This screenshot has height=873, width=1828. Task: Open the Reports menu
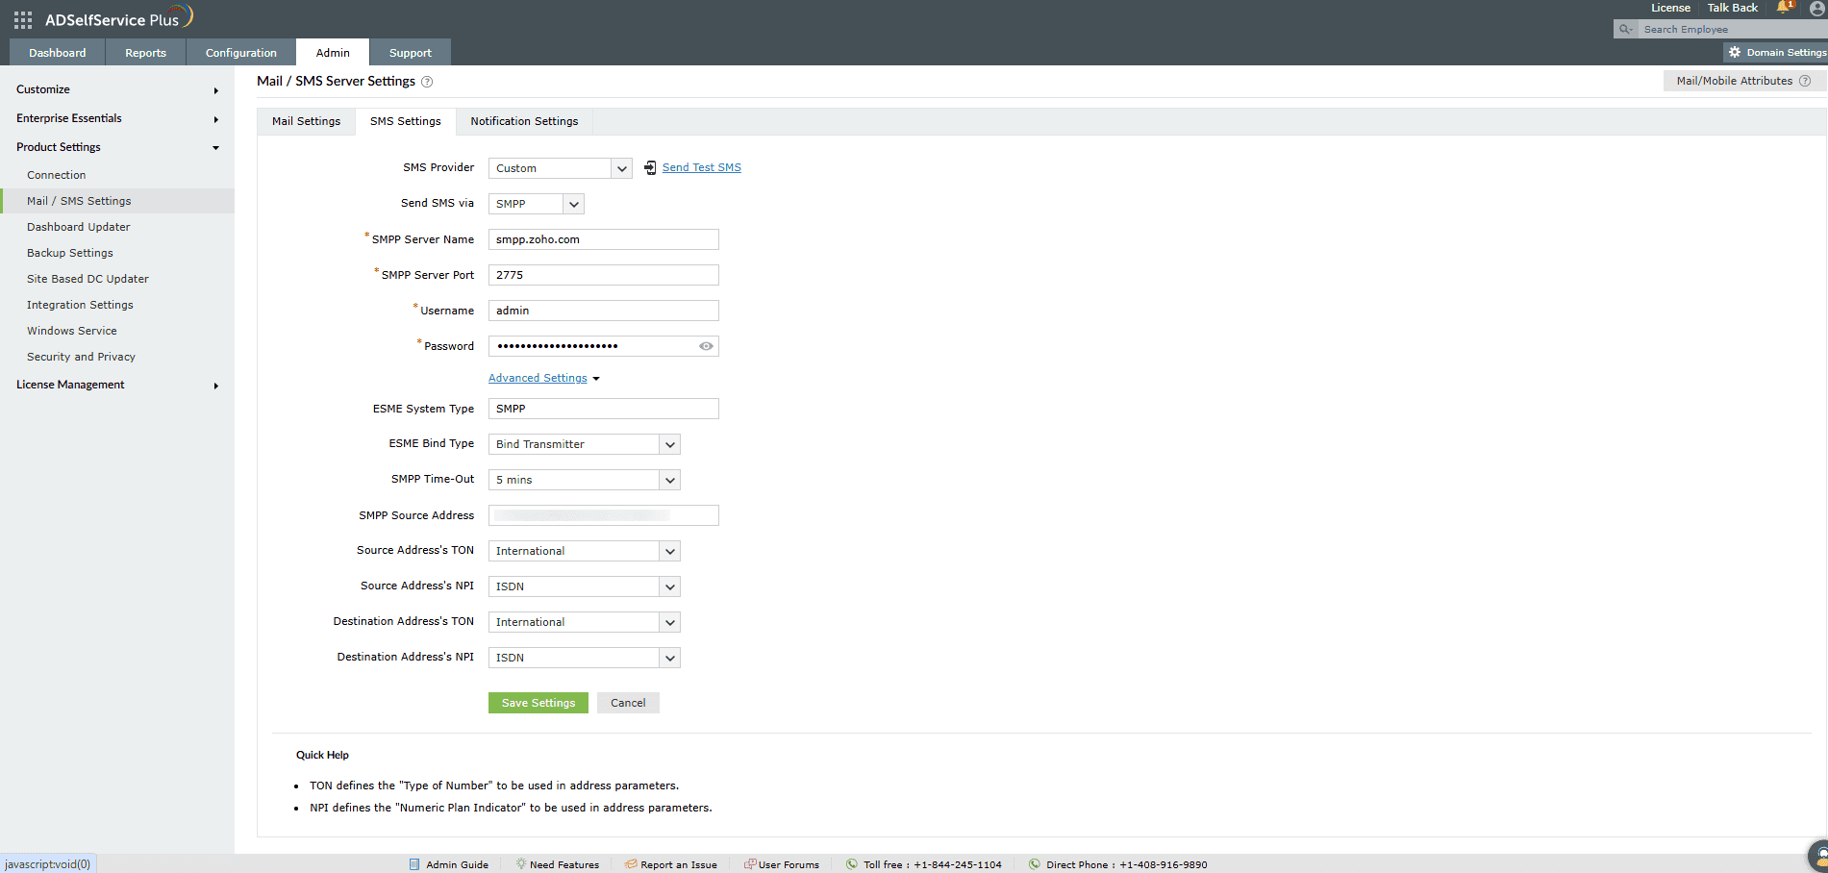pyautogui.click(x=144, y=52)
